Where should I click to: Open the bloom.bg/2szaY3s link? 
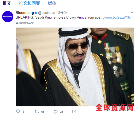(117, 18)
